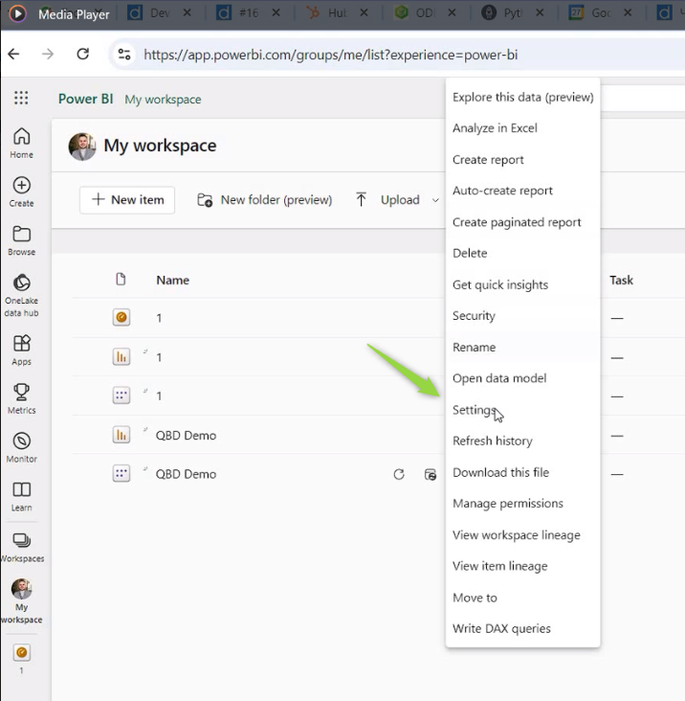Open the Monitor sidebar item
Image resolution: width=685 pixels, height=701 pixels.
point(21,447)
